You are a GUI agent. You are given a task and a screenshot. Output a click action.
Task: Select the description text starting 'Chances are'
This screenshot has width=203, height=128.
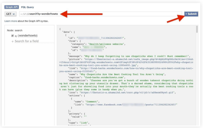coord(126,85)
